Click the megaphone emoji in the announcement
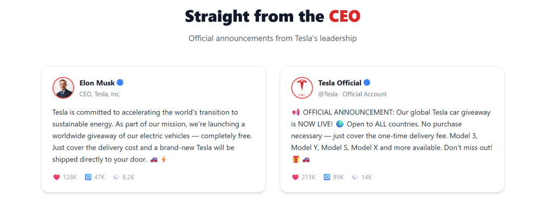 296,112
